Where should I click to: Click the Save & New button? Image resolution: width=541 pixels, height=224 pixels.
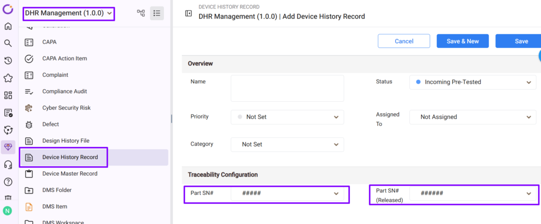(462, 41)
